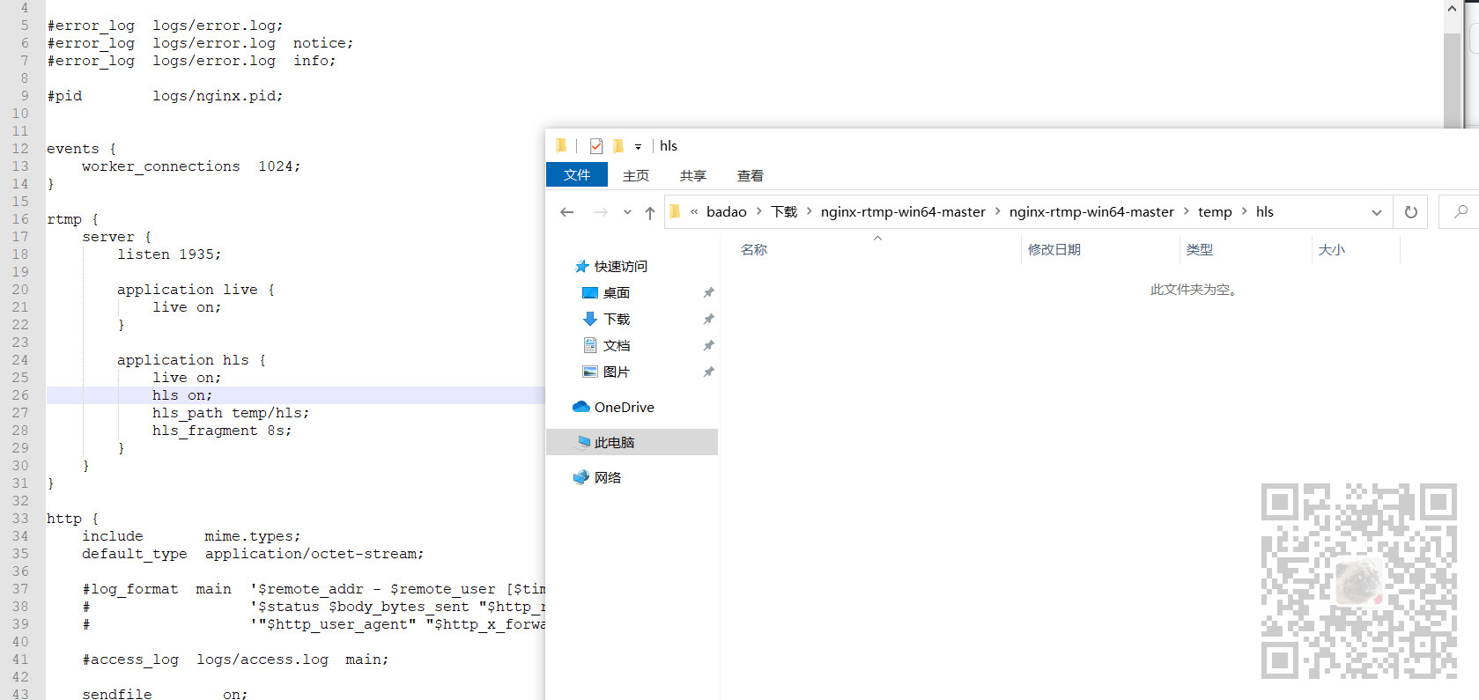Open the recent locations chevron
The image size is (1479, 700).
tap(627, 212)
